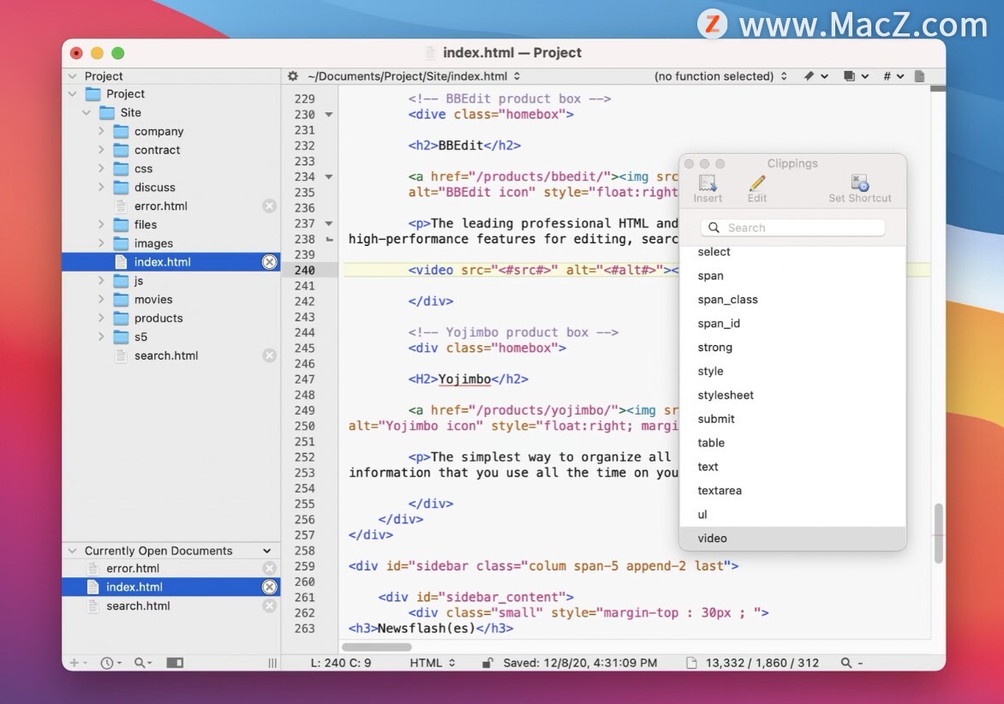
Task: Toggle the sidebar layout icon
Action: (175, 663)
